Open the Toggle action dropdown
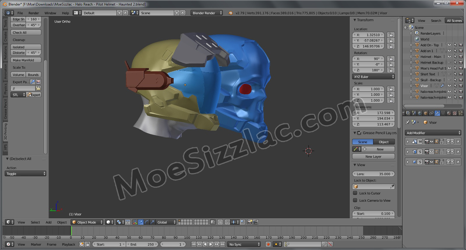The height and width of the screenshot is (250, 466). [x=26, y=173]
